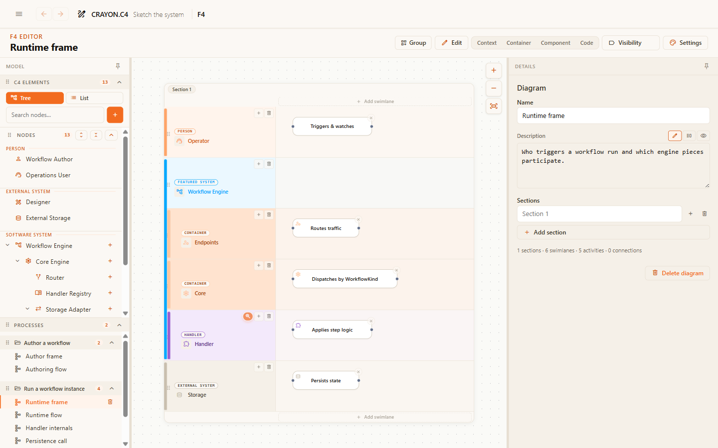Screen dimensions: 718x448
Task: Collapse the Processes panel
Action: coord(119,325)
